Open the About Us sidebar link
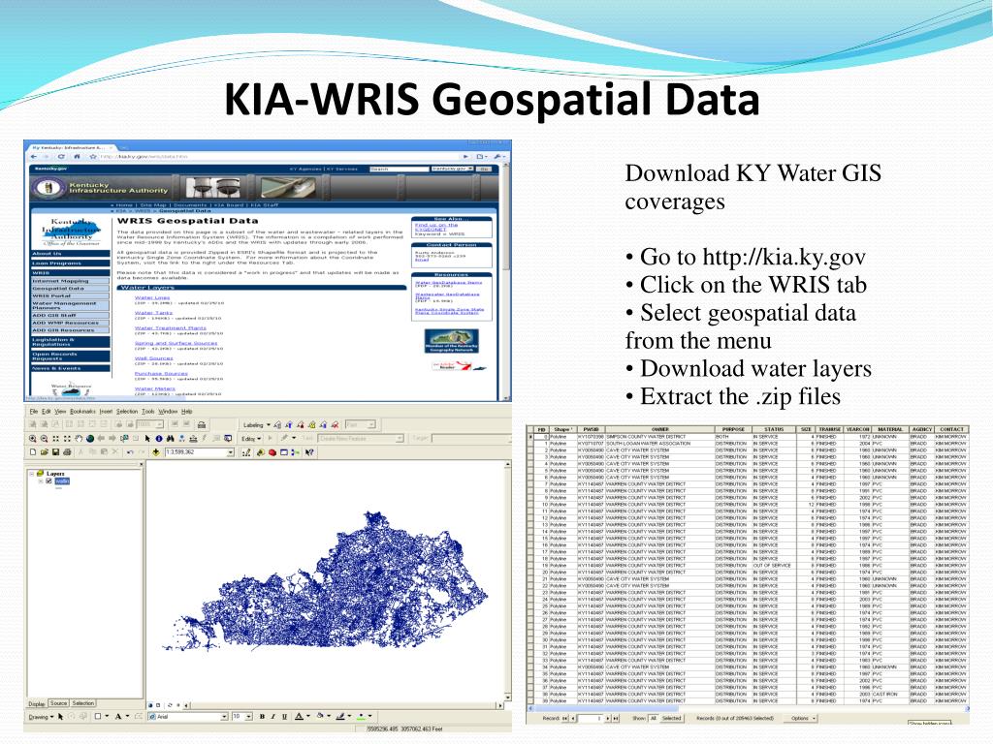Screen dimensions: 993x744 click(x=70, y=254)
